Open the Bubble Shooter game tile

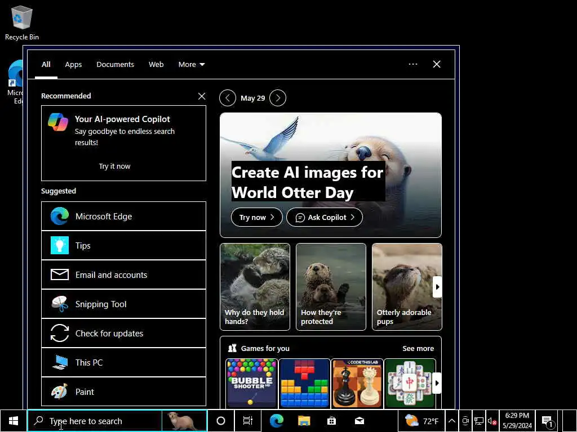pyautogui.click(x=251, y=383)
